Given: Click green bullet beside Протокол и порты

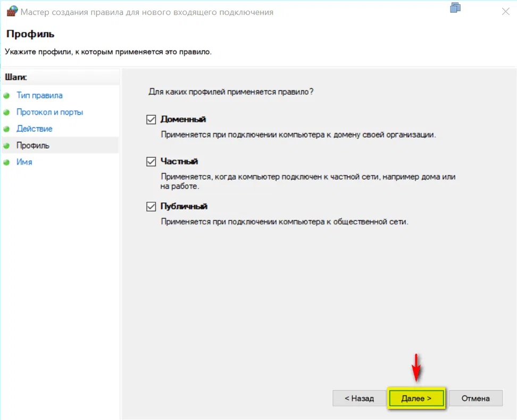Looking at the screenshot, I should (x=6, y=113).
